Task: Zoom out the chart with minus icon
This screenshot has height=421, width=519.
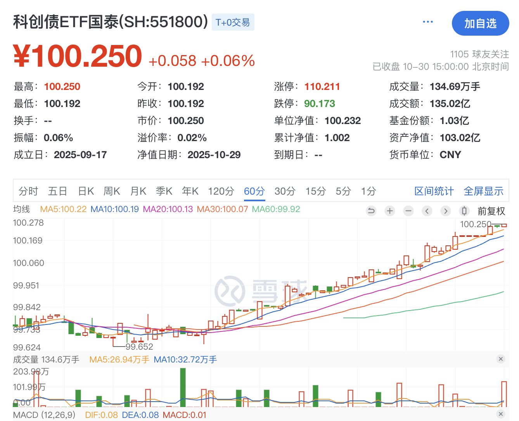Action: pos(408,211)
